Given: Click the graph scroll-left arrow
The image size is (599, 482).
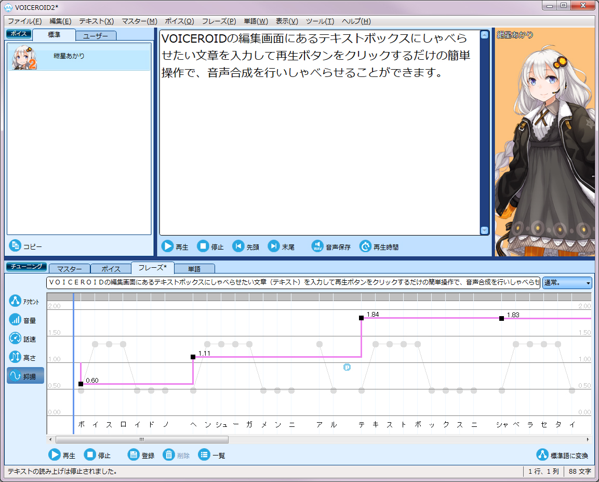Looking at the screenshot, I should coord(50,439).
